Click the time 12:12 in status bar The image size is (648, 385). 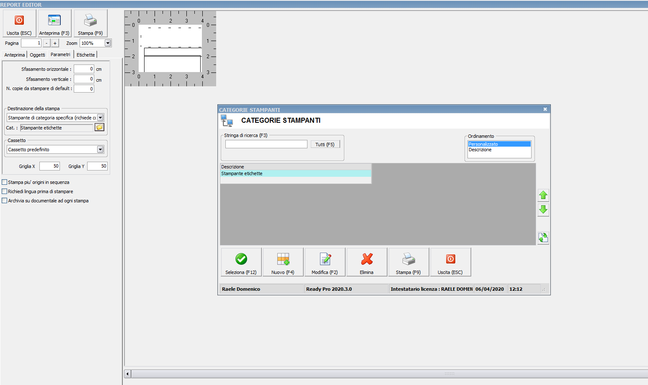pos(524,289)
